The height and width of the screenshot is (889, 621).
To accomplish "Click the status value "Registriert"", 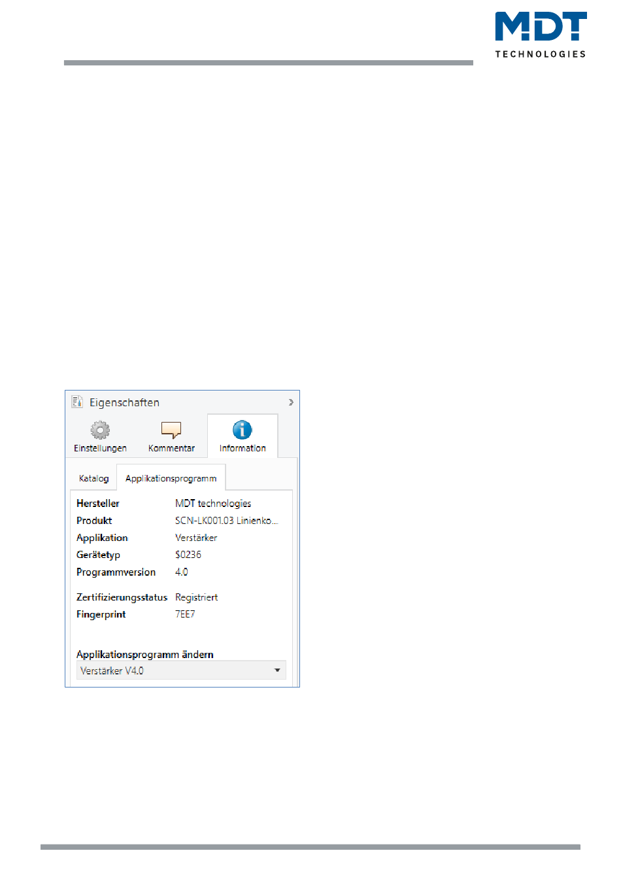I will [x=196, y=597].
